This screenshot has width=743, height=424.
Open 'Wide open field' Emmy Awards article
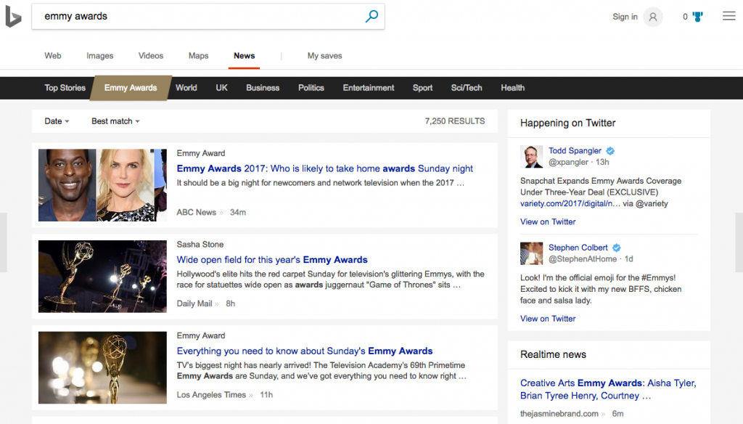[272, 260]
